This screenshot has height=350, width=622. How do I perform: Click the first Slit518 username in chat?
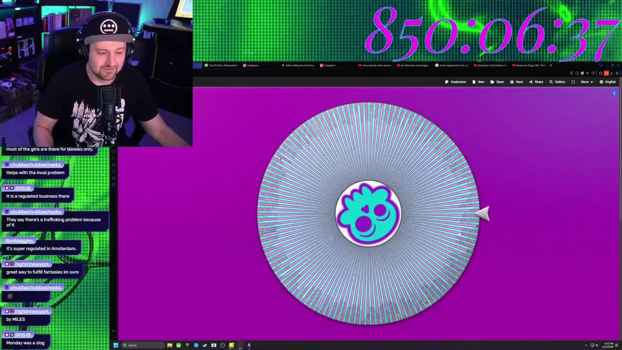pos(22,188)
